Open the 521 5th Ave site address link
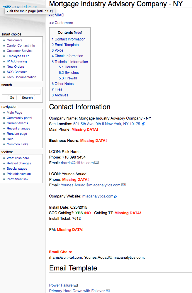The image size is (192, 293). click(107, 124)
